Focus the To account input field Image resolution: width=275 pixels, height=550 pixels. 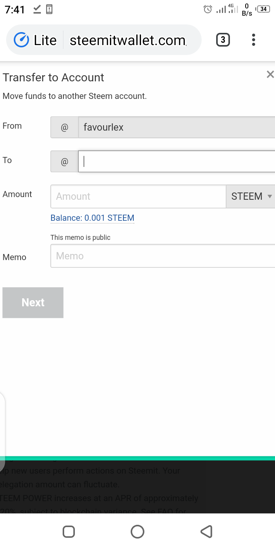pyautogui.click(x=176, y=162)
